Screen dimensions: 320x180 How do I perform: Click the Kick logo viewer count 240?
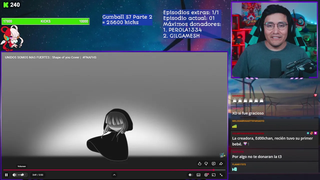click(x=11, y=5)
